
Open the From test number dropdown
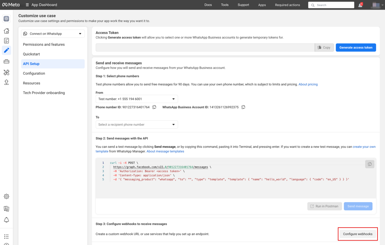(137, 99)
